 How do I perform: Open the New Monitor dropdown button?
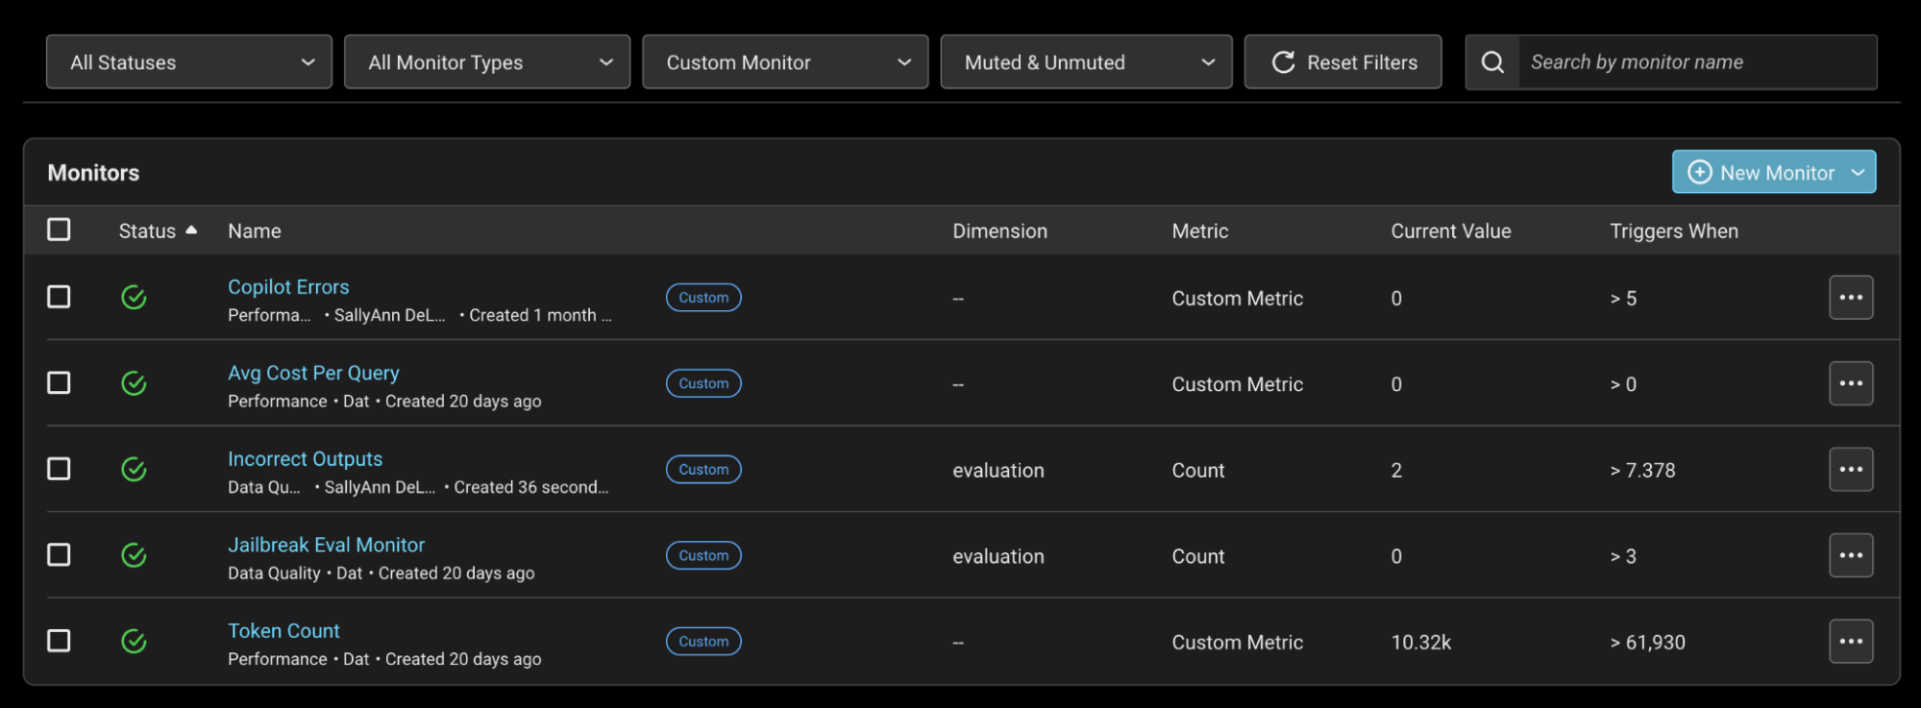(1774, 172)
